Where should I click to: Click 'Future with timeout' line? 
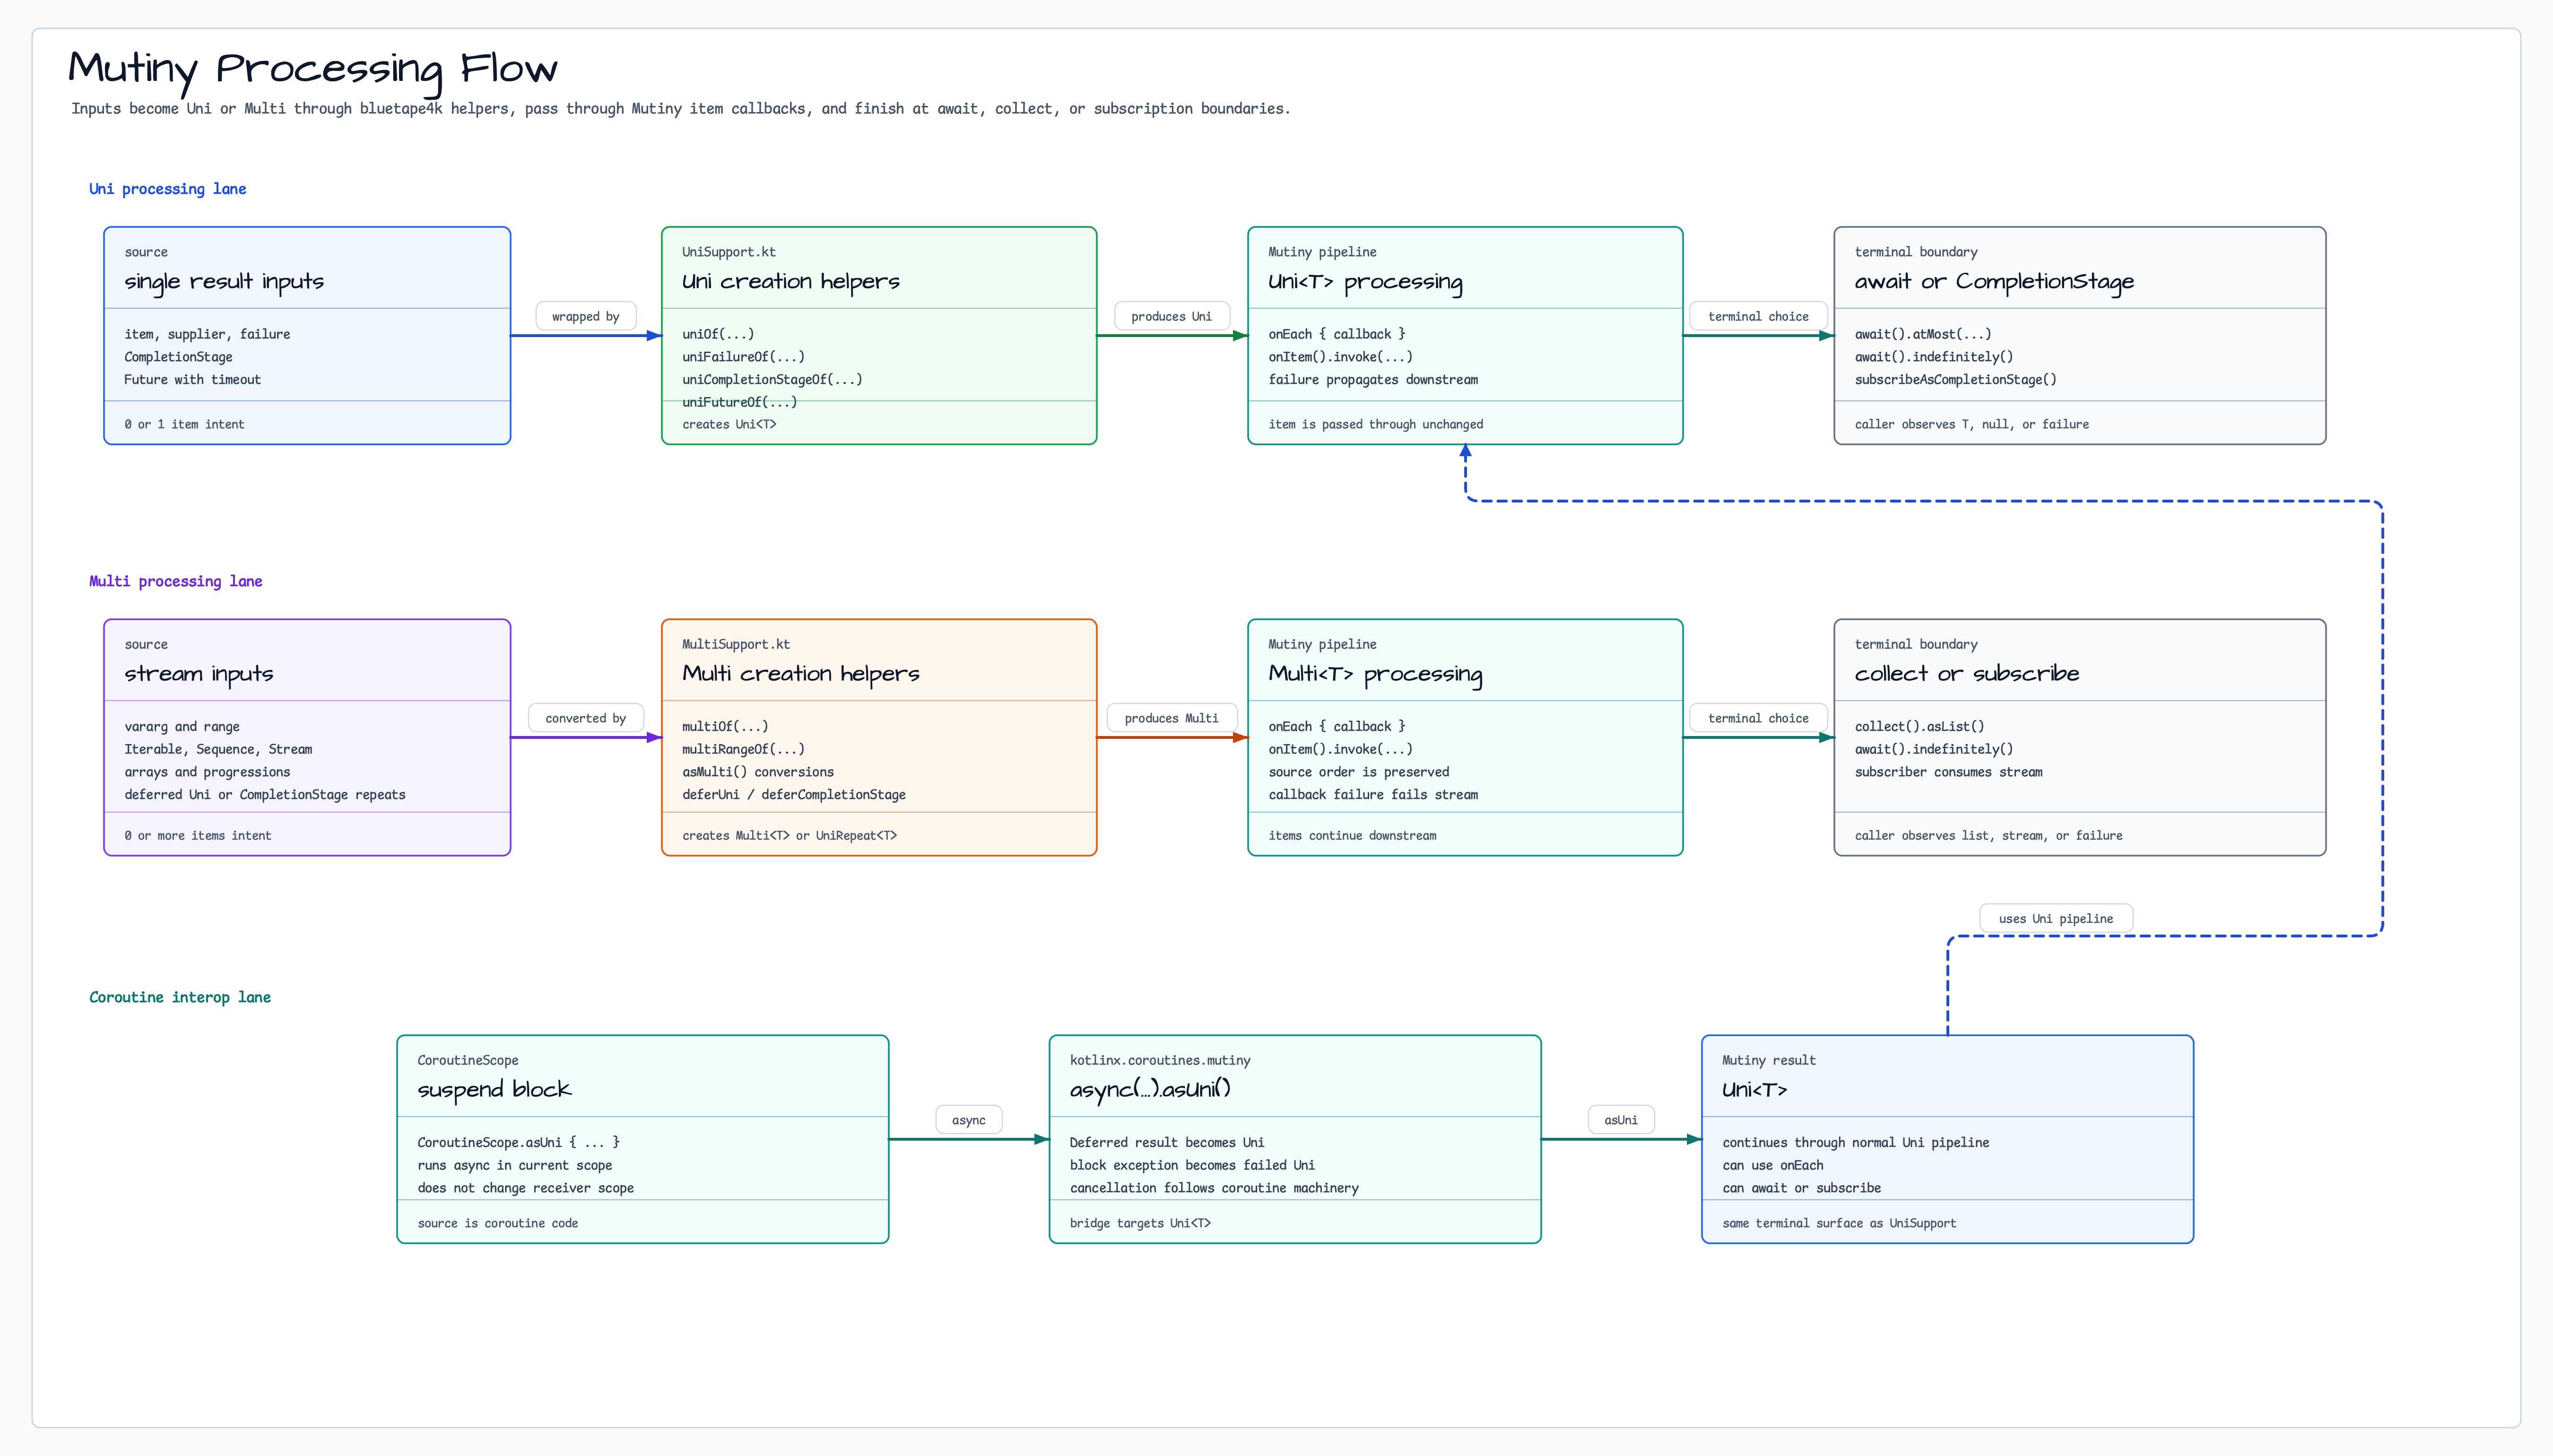192,380
